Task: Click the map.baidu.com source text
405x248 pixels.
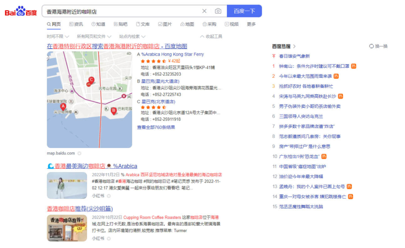Action: click(61, 153)
